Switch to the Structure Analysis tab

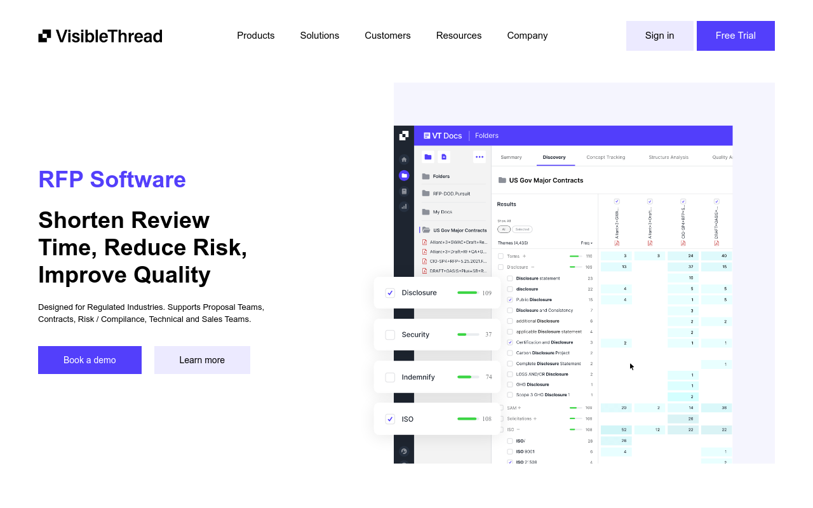669,157
